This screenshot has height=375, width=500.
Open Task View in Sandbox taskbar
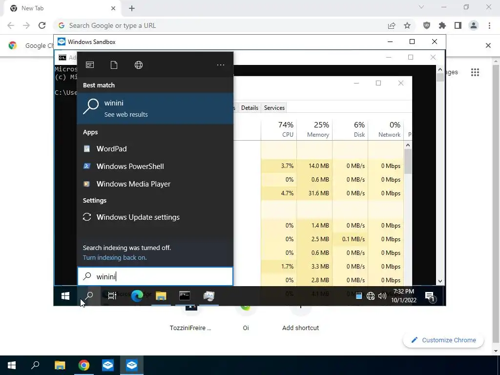click(112, 296)
